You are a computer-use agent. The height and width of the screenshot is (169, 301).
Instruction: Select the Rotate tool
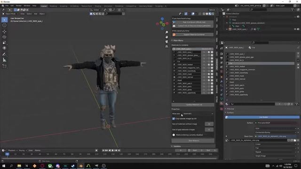tap(4, 37)
